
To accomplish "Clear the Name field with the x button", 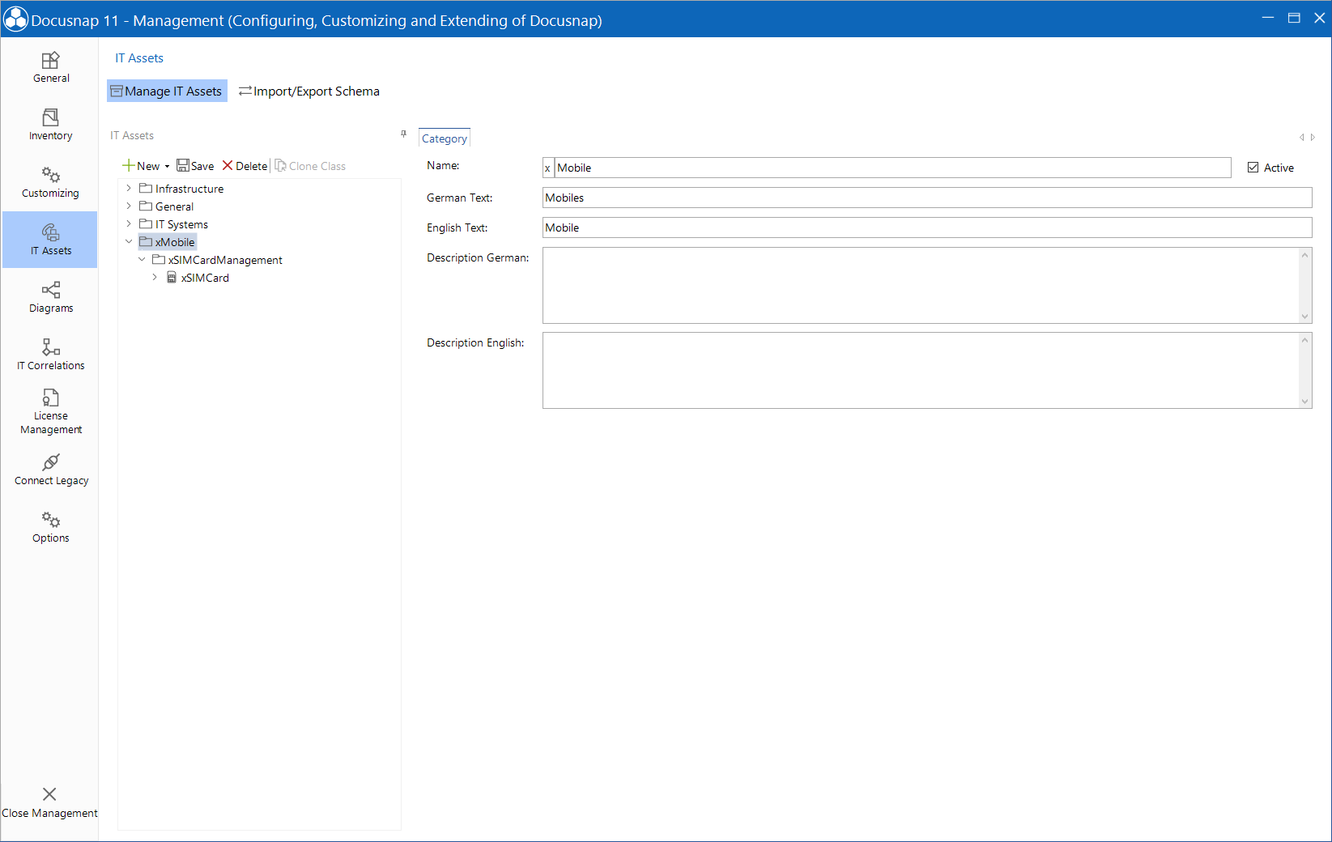I will pos(547,168).
